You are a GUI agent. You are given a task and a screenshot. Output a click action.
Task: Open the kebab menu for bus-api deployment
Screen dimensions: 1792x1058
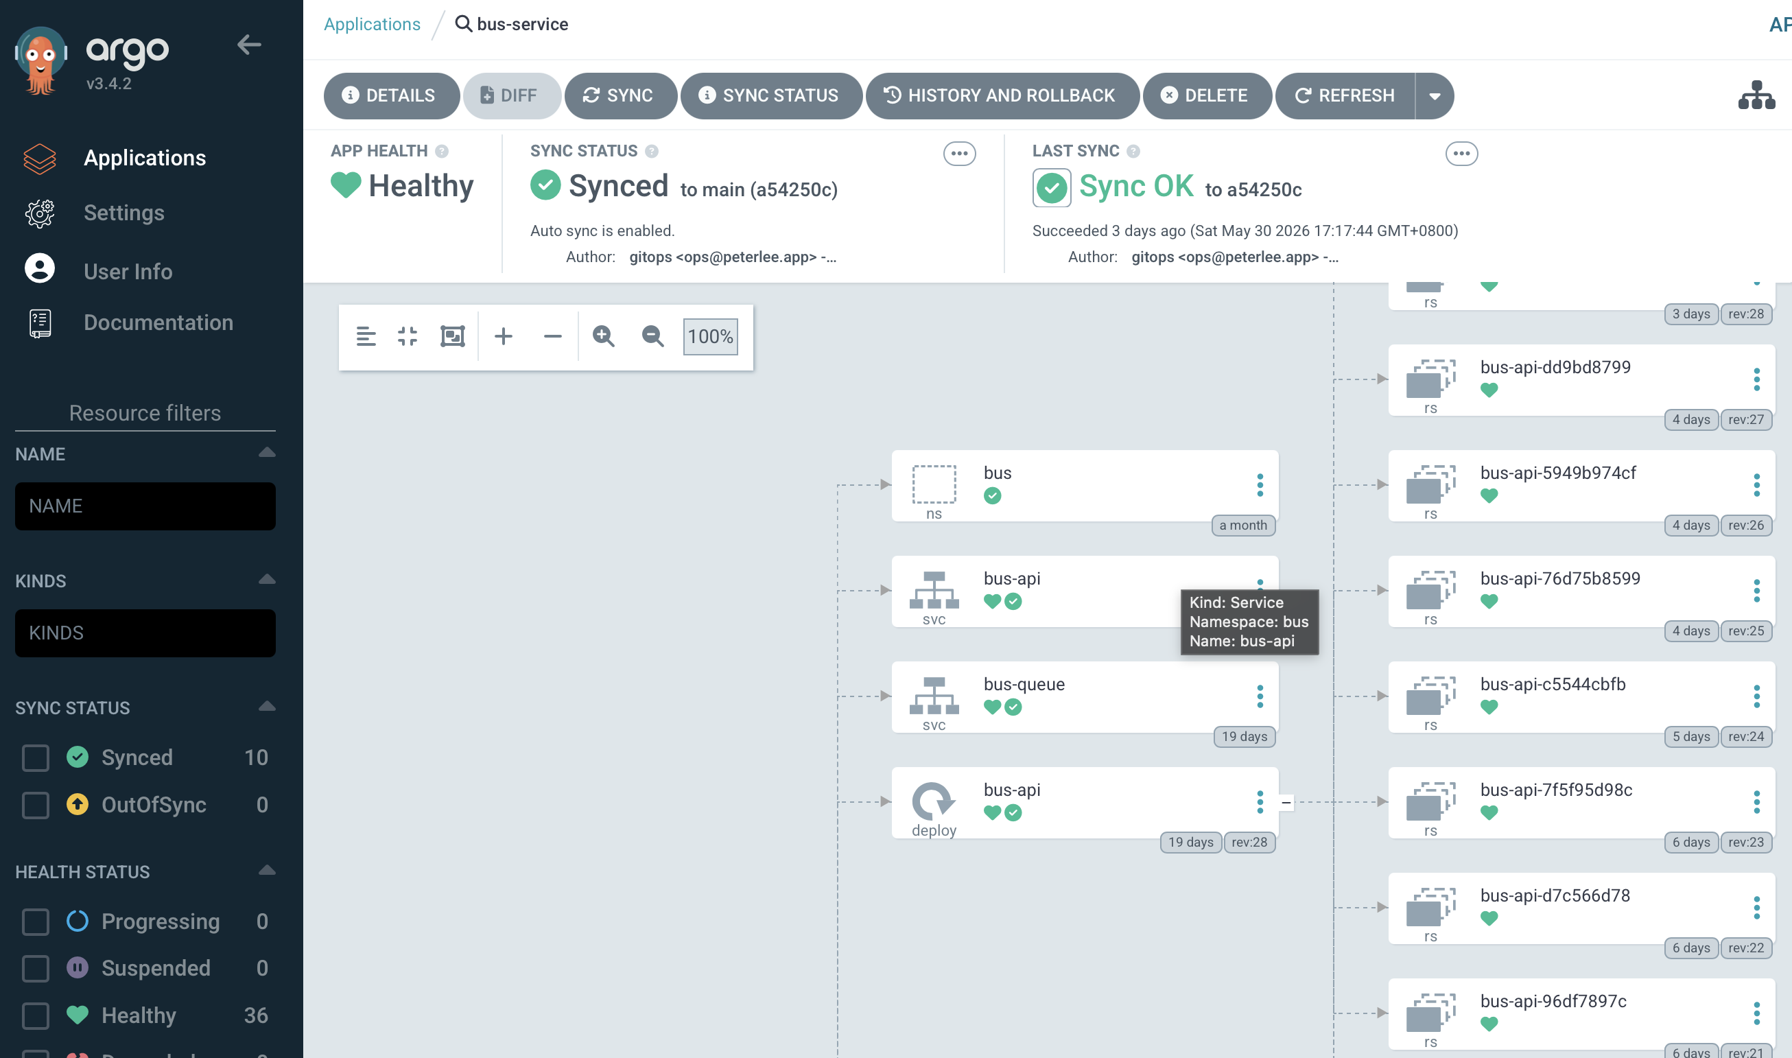1260,802
